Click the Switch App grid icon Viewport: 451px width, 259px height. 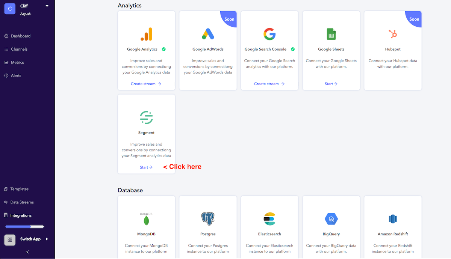[x=10, y=240]
